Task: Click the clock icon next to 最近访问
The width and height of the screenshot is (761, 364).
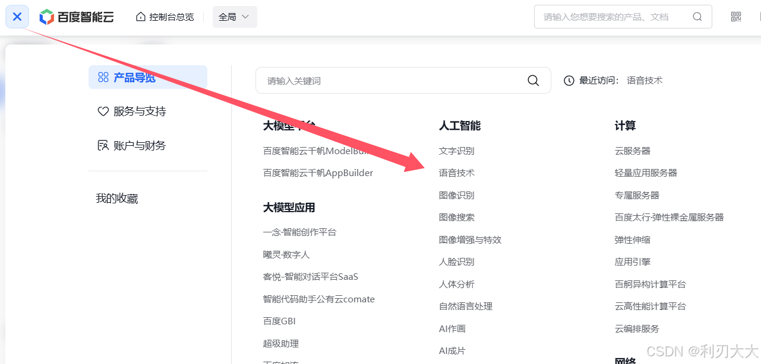Action: pyautogui.click(x=569, y=81)
